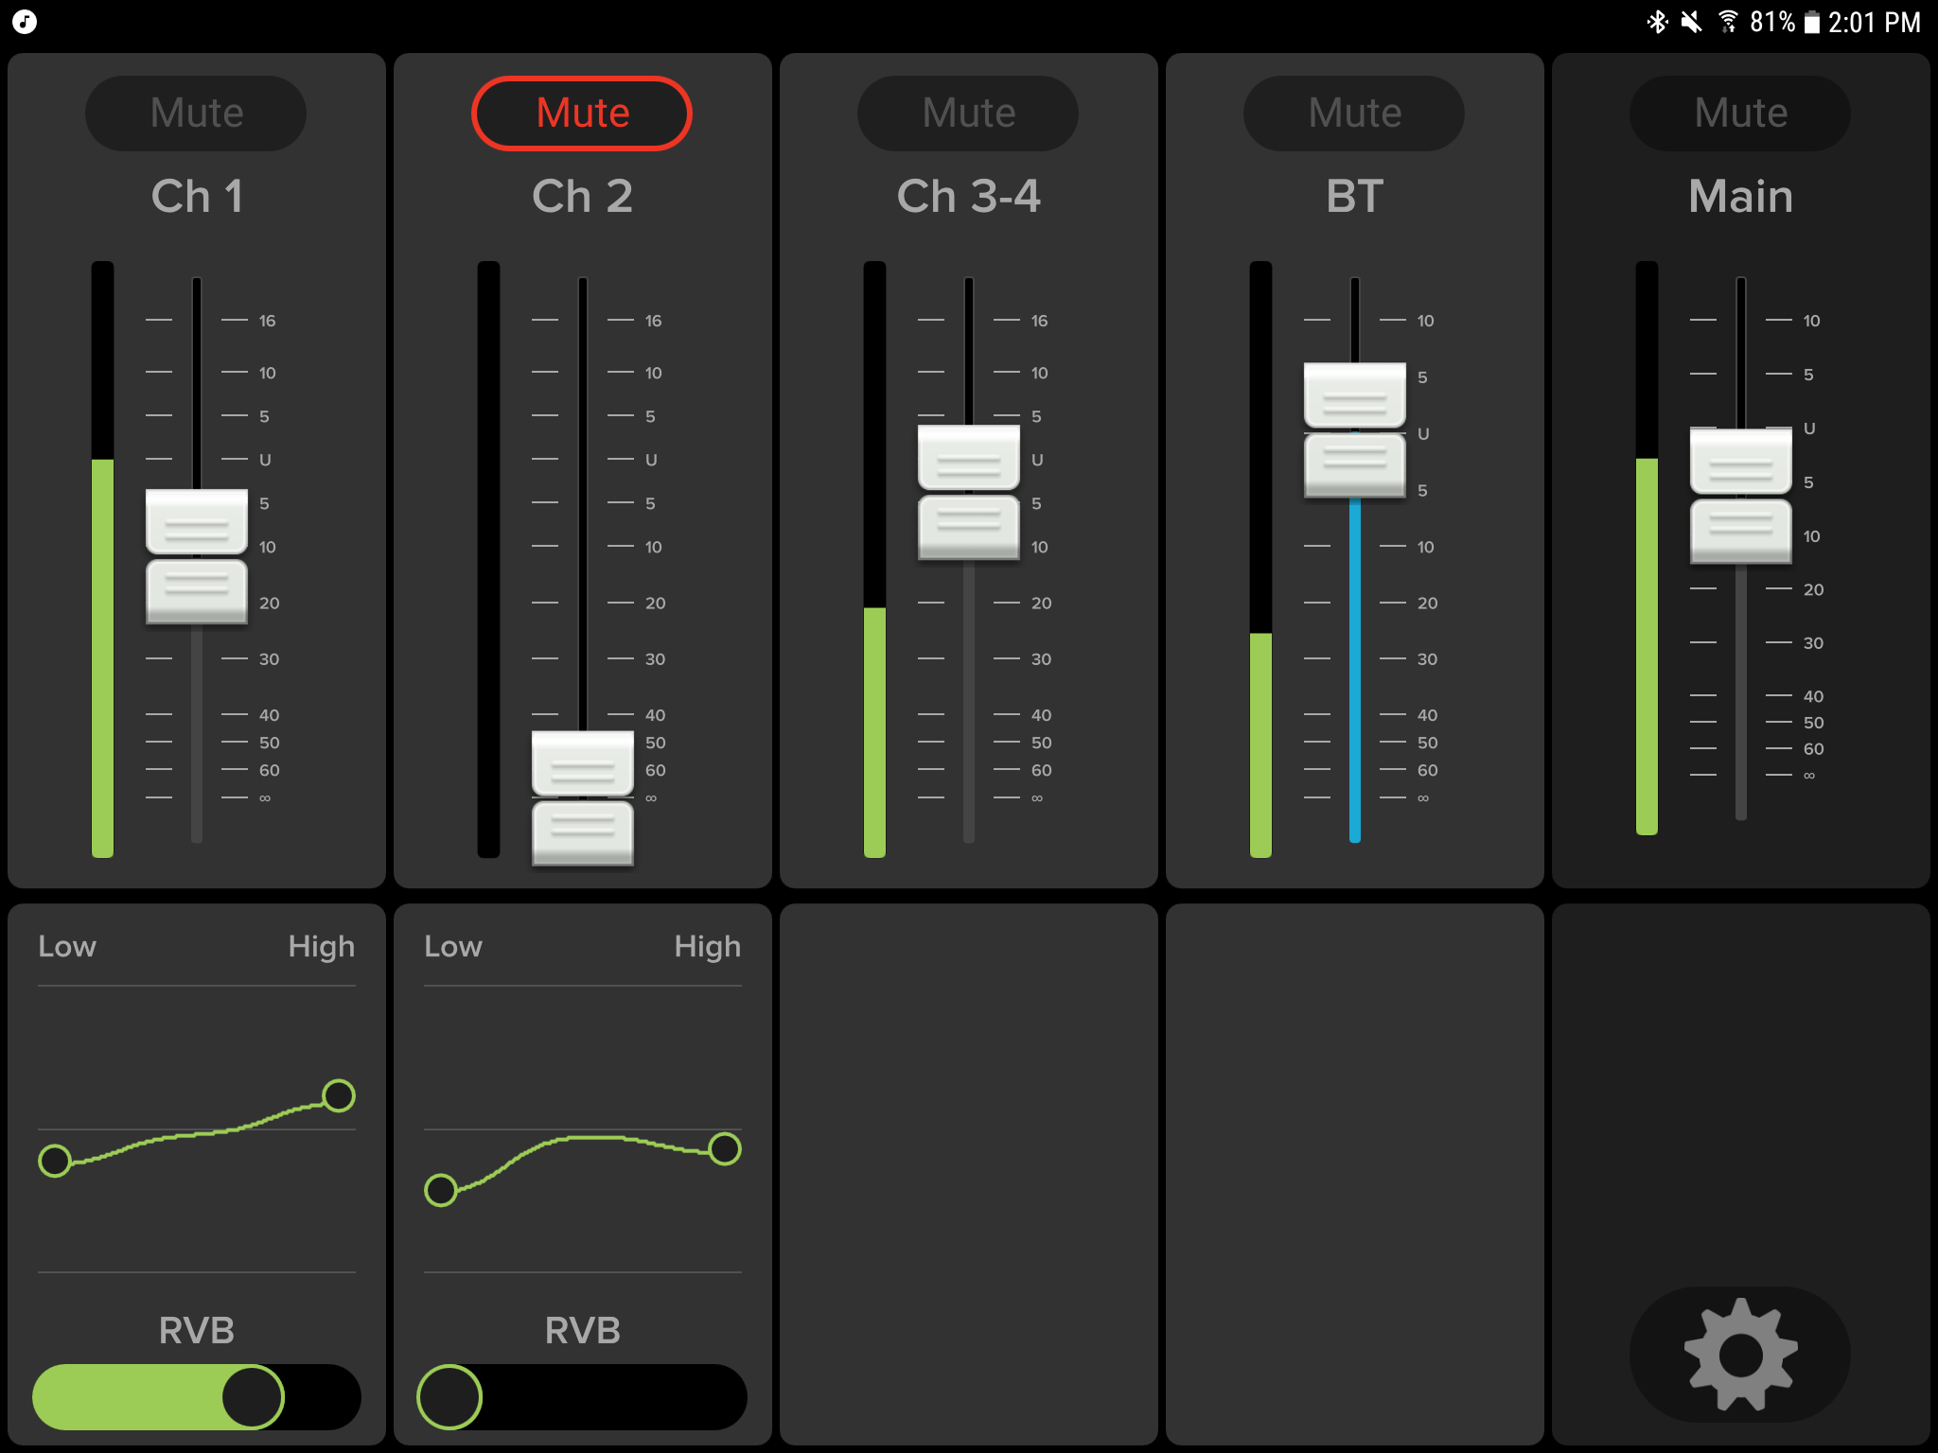The image size is (1938, 1453).
Task: Tap the Bluetooth status icon
Action: (x=1657, y=22)
